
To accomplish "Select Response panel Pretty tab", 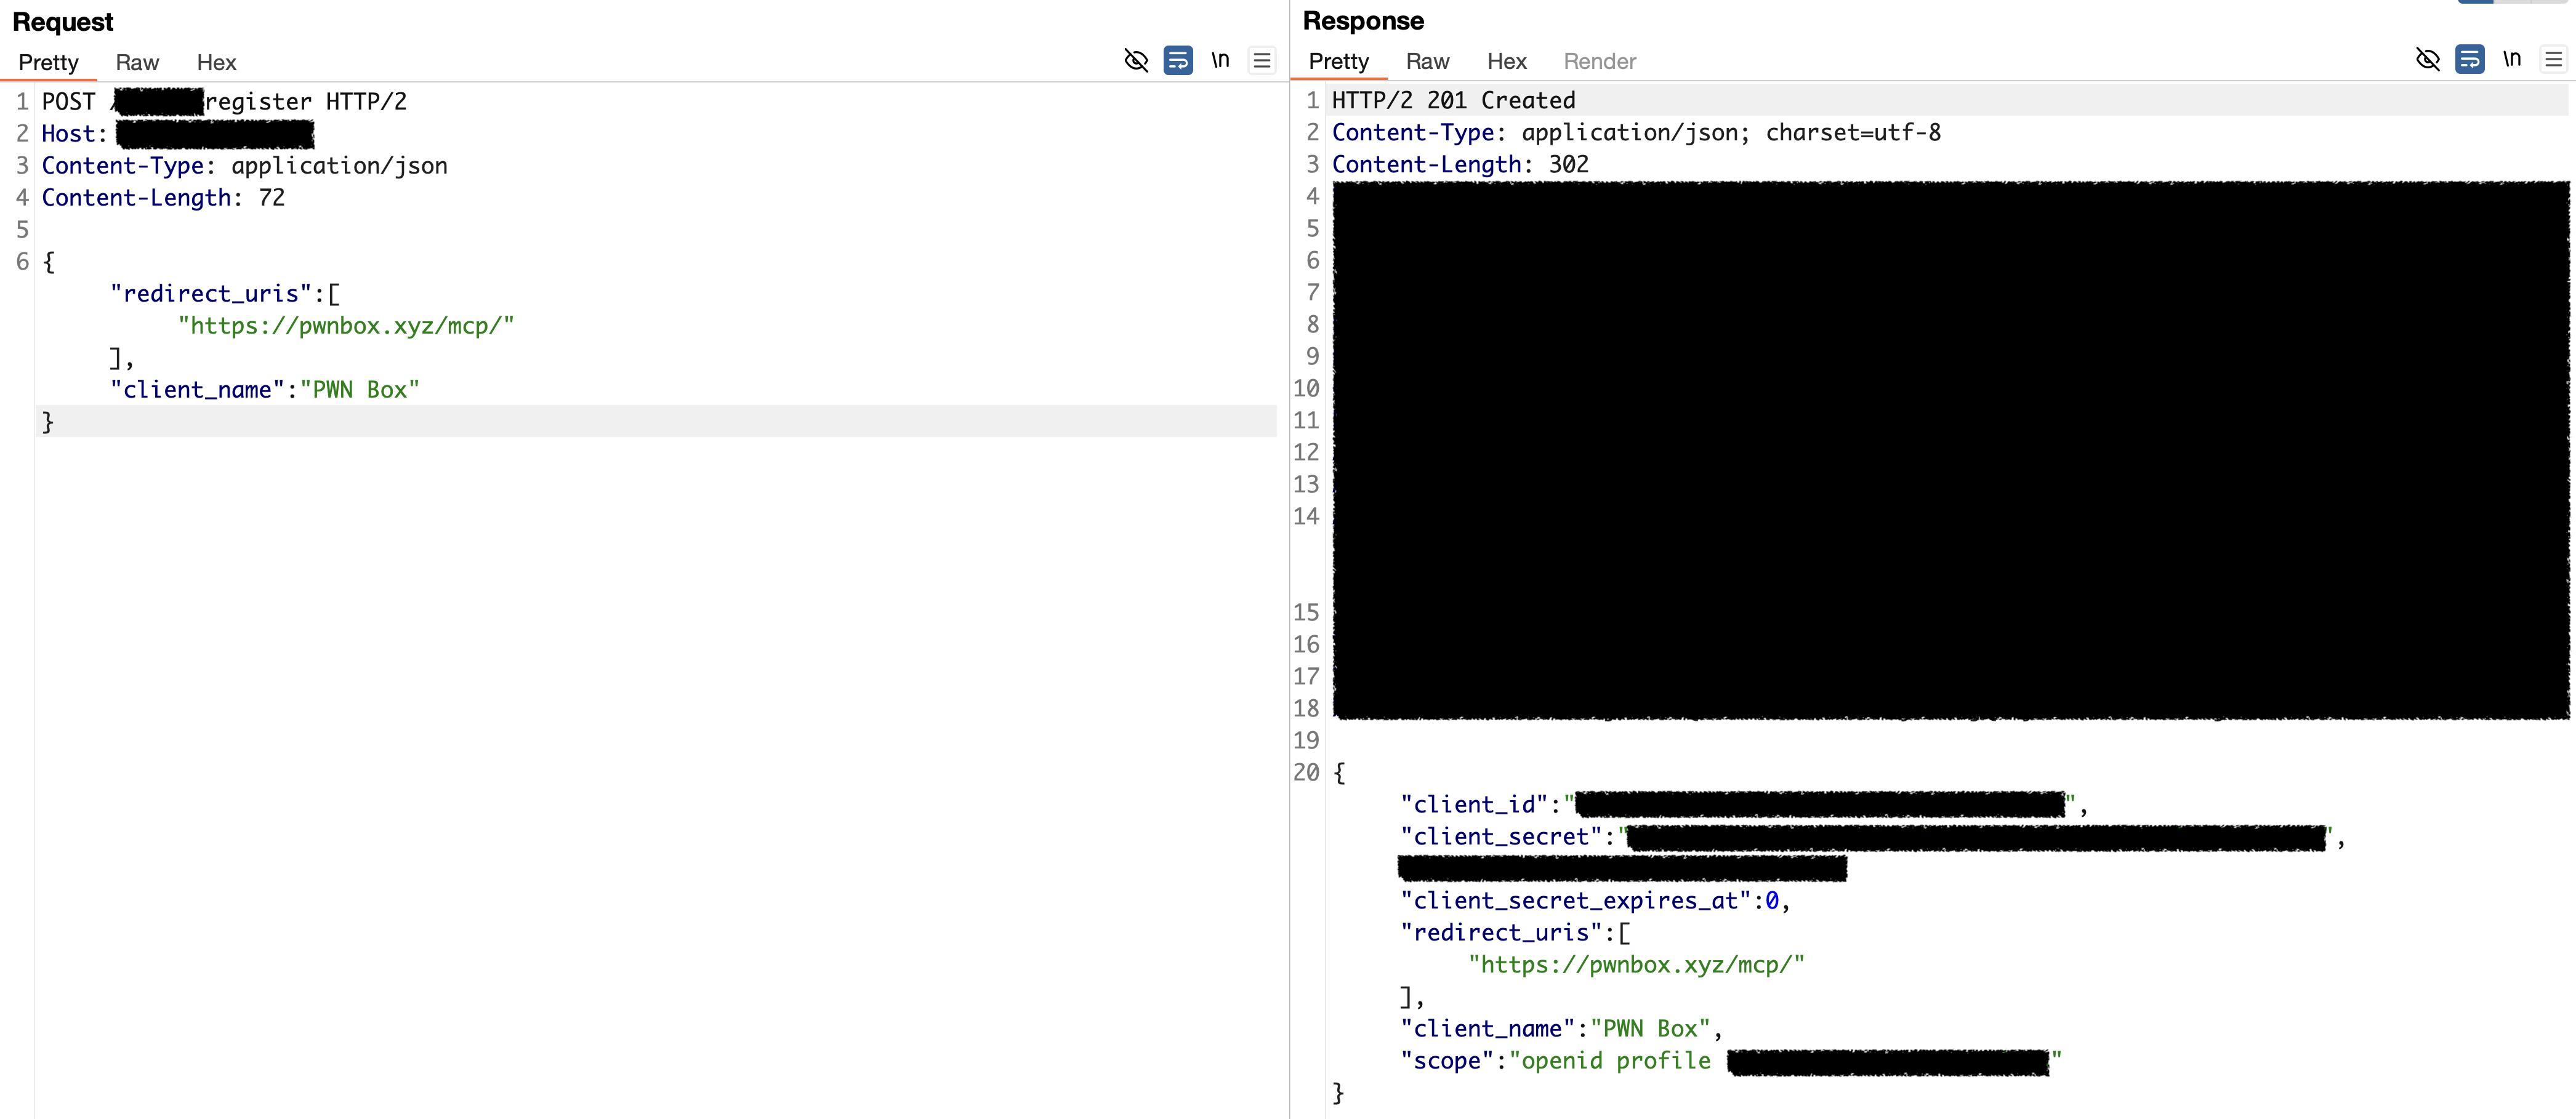I will point(1338,61).
